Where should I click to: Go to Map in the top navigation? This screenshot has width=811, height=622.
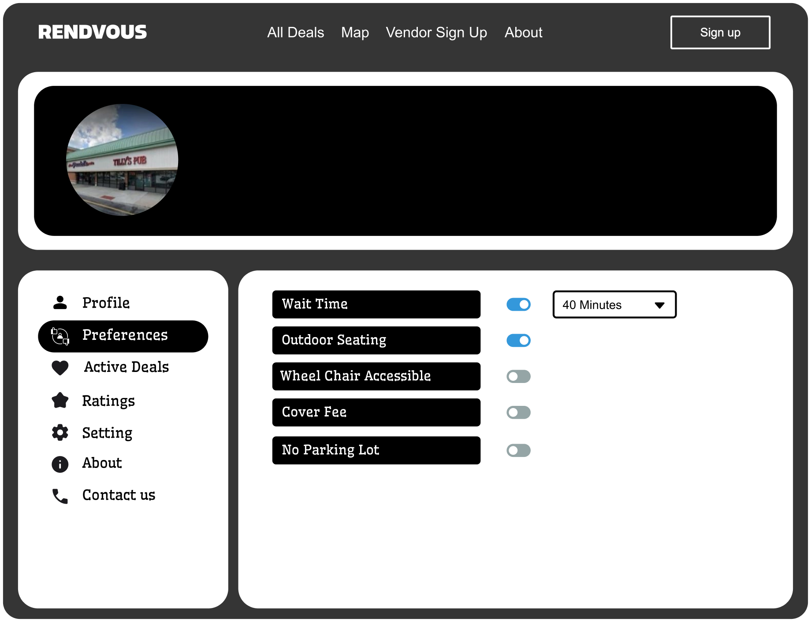coord(355,33)
